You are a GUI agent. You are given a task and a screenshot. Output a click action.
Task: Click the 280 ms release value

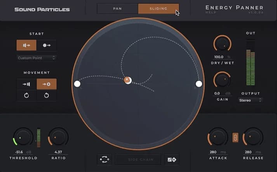point(253,152)
